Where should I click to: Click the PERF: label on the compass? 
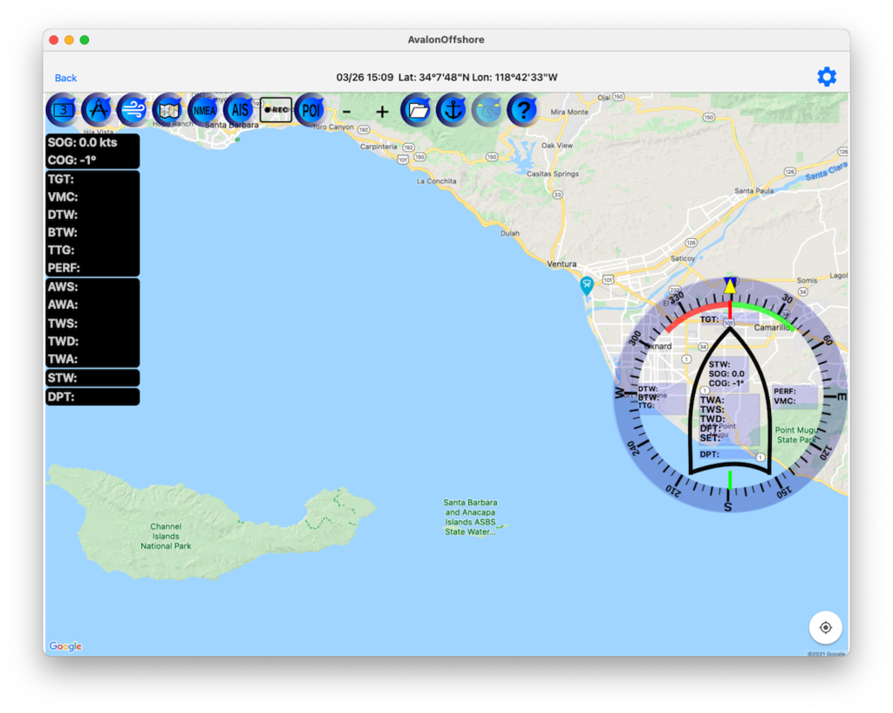pyautogui.click(x=785, y=391)
